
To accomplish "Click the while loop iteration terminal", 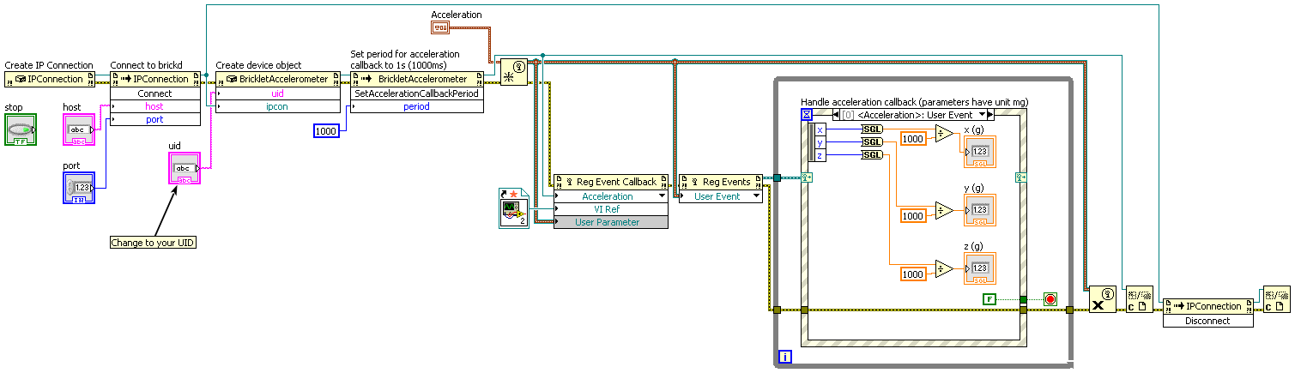I will (x=784, y=356).
